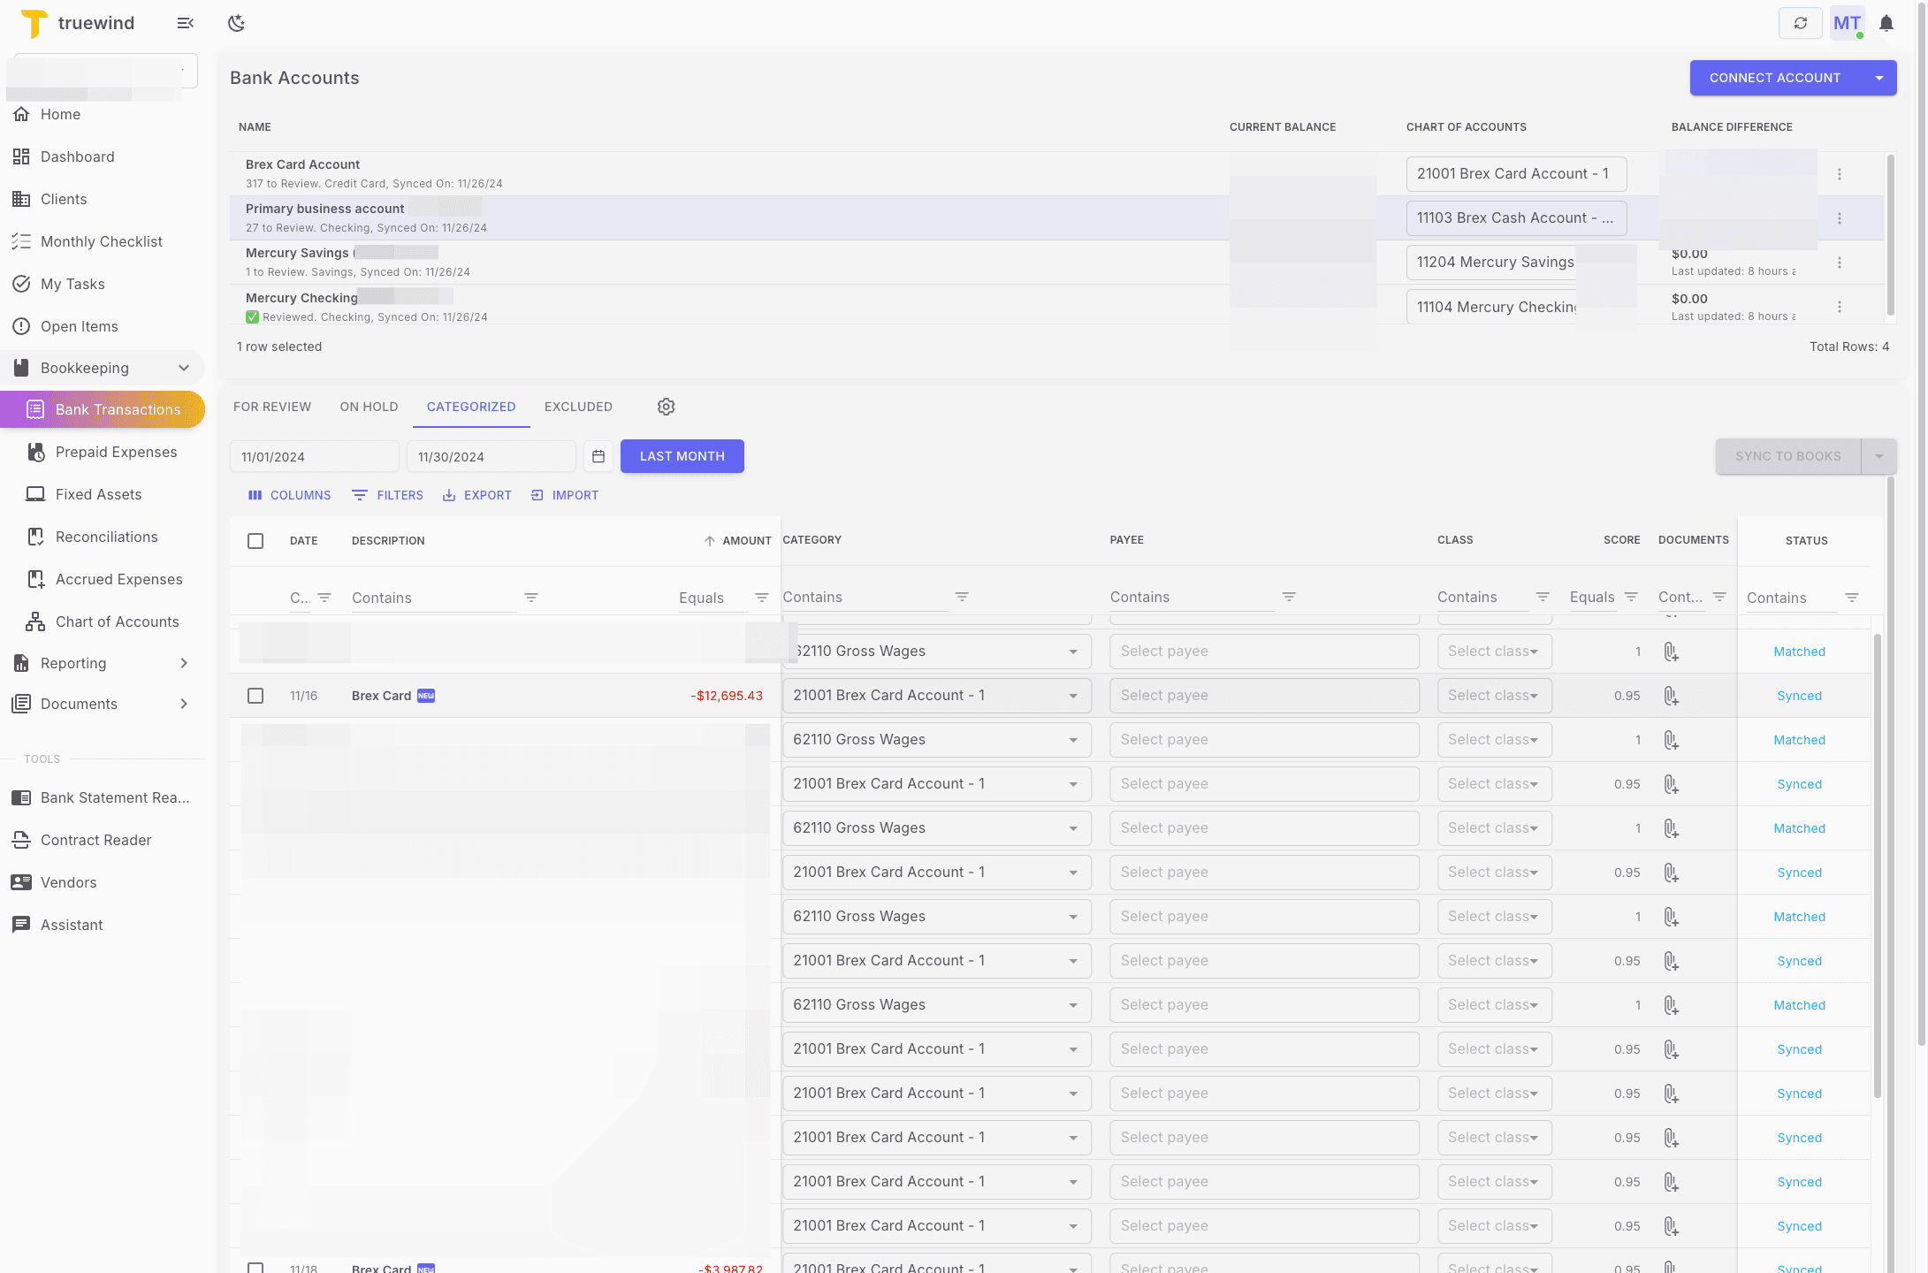Viewport: 1928px width, 1273px height.
Task: Toggle the select-all transactions checkbox
Action: pyautogui.click(x=255, y=540)
